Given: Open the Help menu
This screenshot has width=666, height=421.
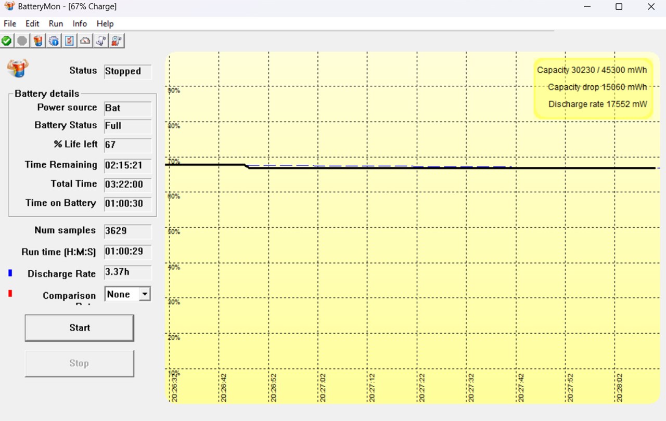Looking at the screenshot, I should [x=105, y=23].
